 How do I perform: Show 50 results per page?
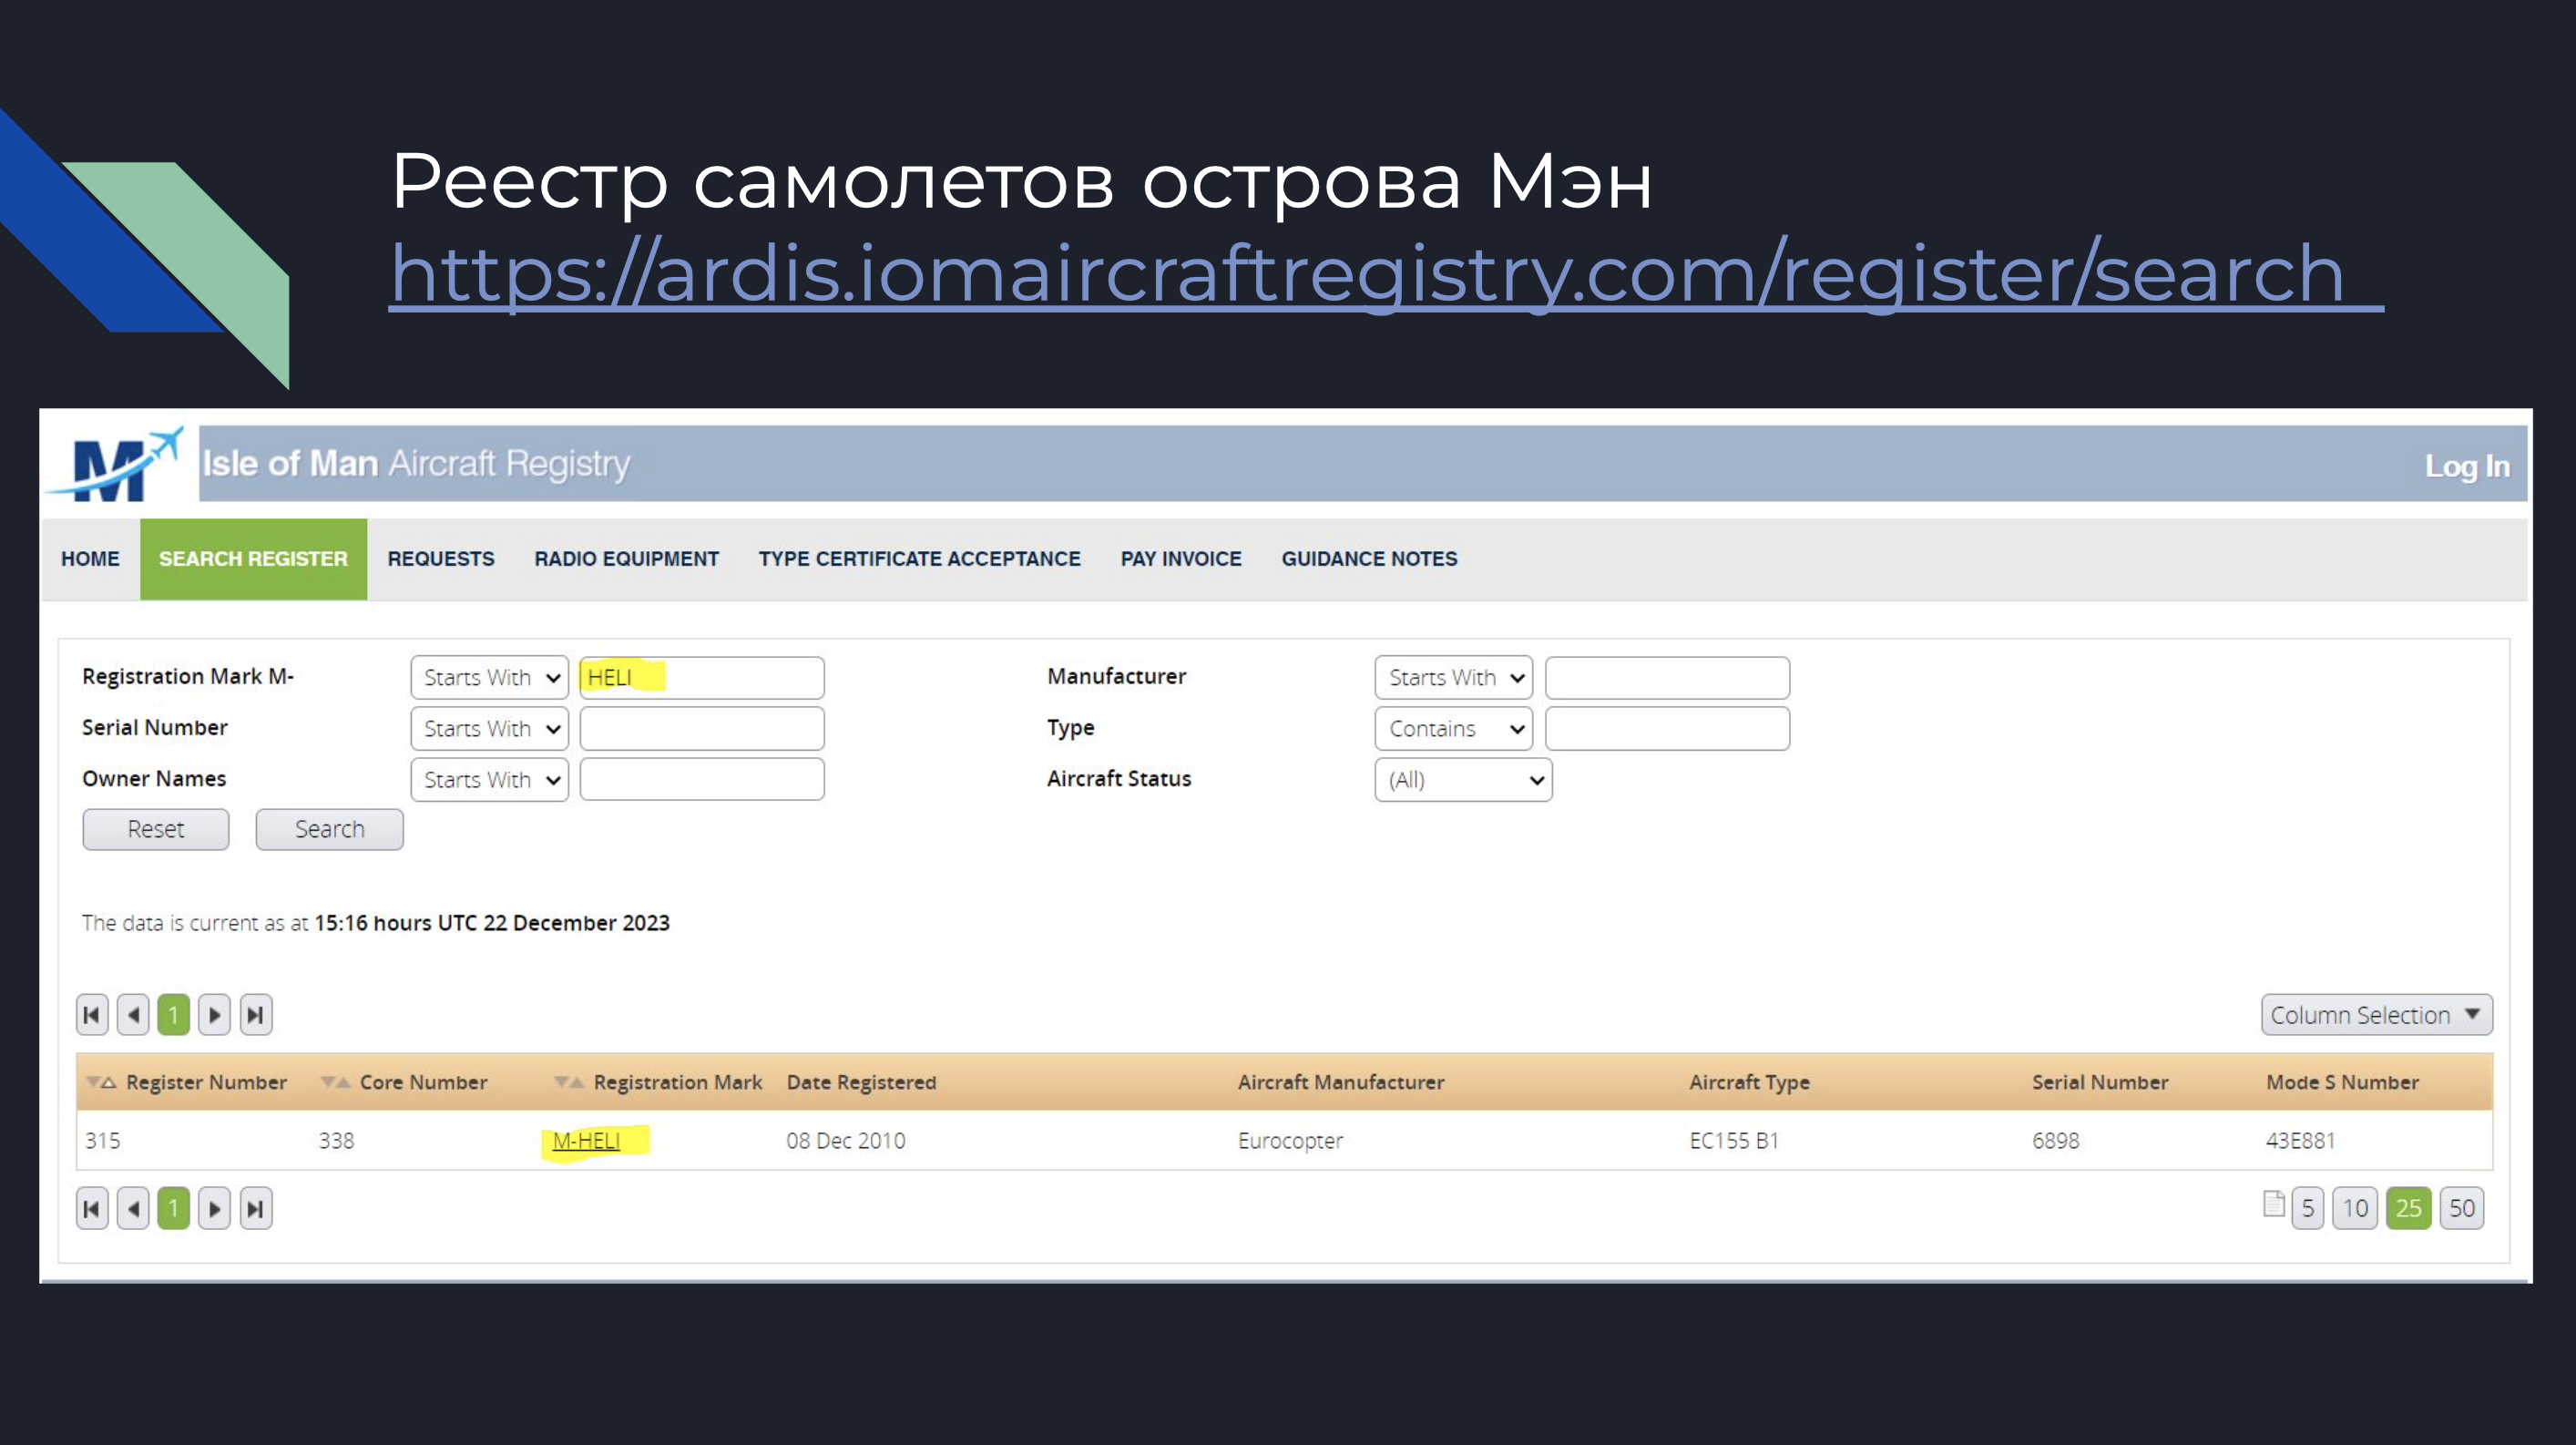(x=2461, y=1208)
